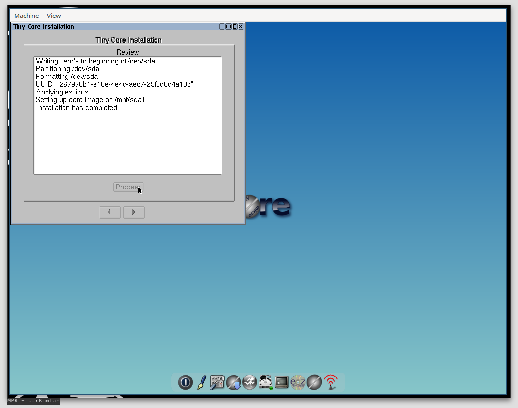Open the Machine menu

click(x=26, y=16)
